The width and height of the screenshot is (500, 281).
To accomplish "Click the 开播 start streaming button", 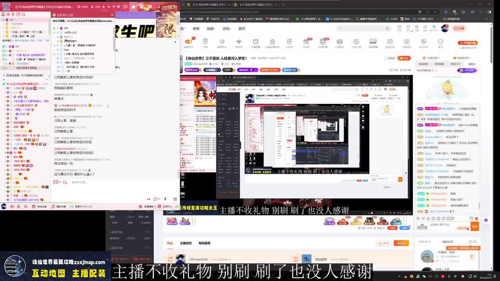I will pyautogui.click(x=459, y=28).
